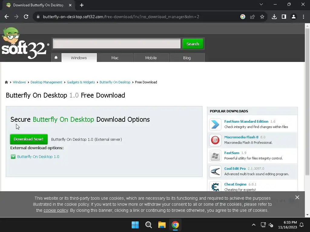Image resolution: width=310 pixels, height=232 pixels.
Task: Show hidden system tray icons
Action: pyautogui.click(x=254, y=225)
